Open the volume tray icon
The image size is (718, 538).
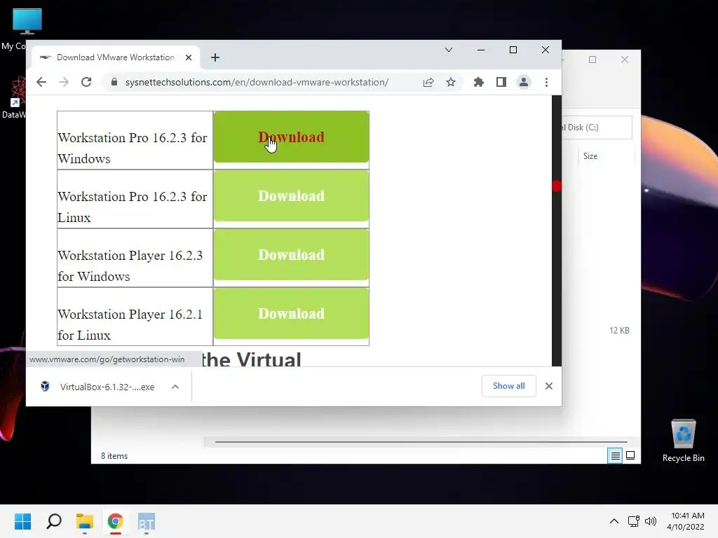[x=650, y=521]
